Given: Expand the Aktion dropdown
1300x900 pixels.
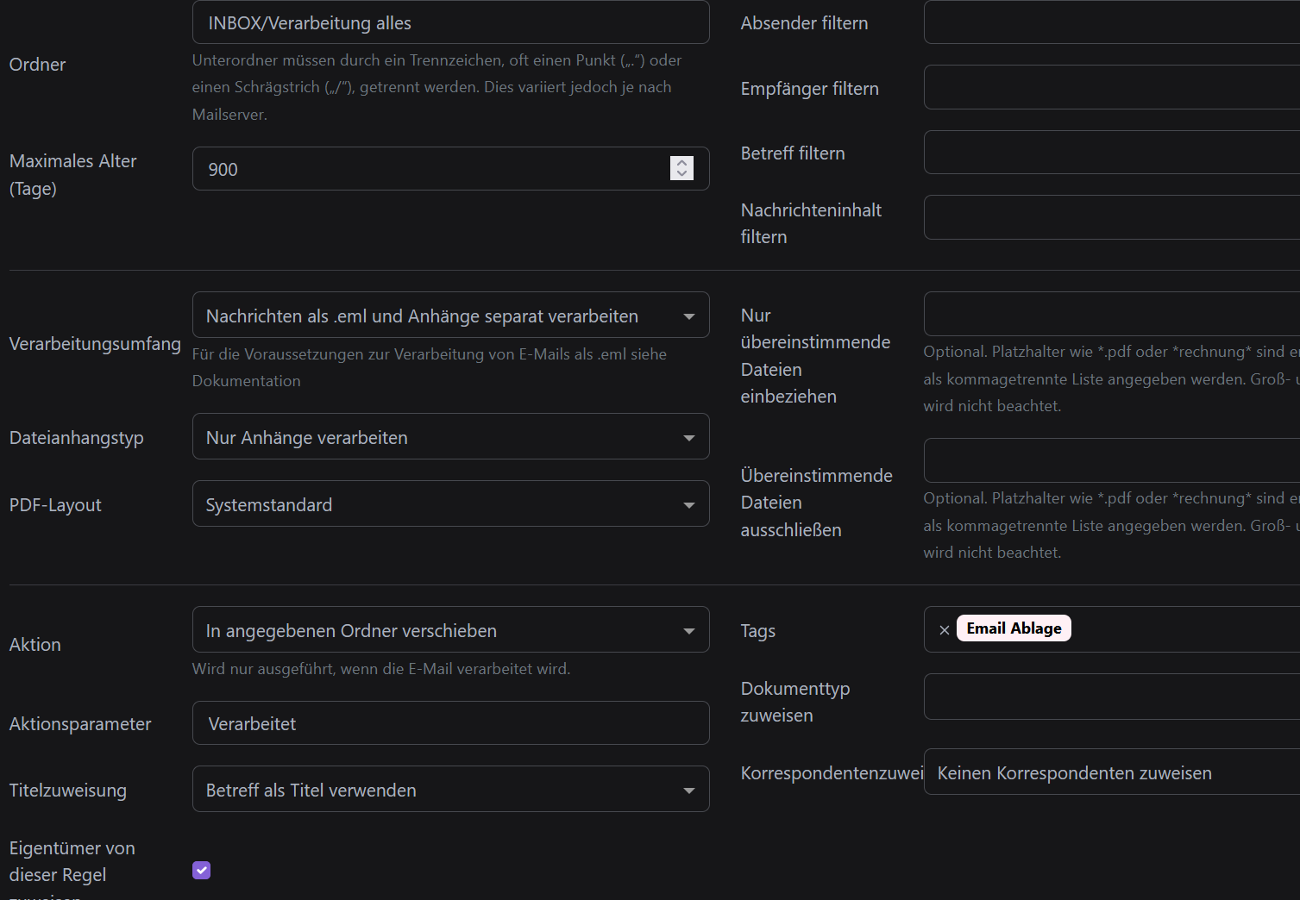Looking at the screenshot, I should [450, 630].
